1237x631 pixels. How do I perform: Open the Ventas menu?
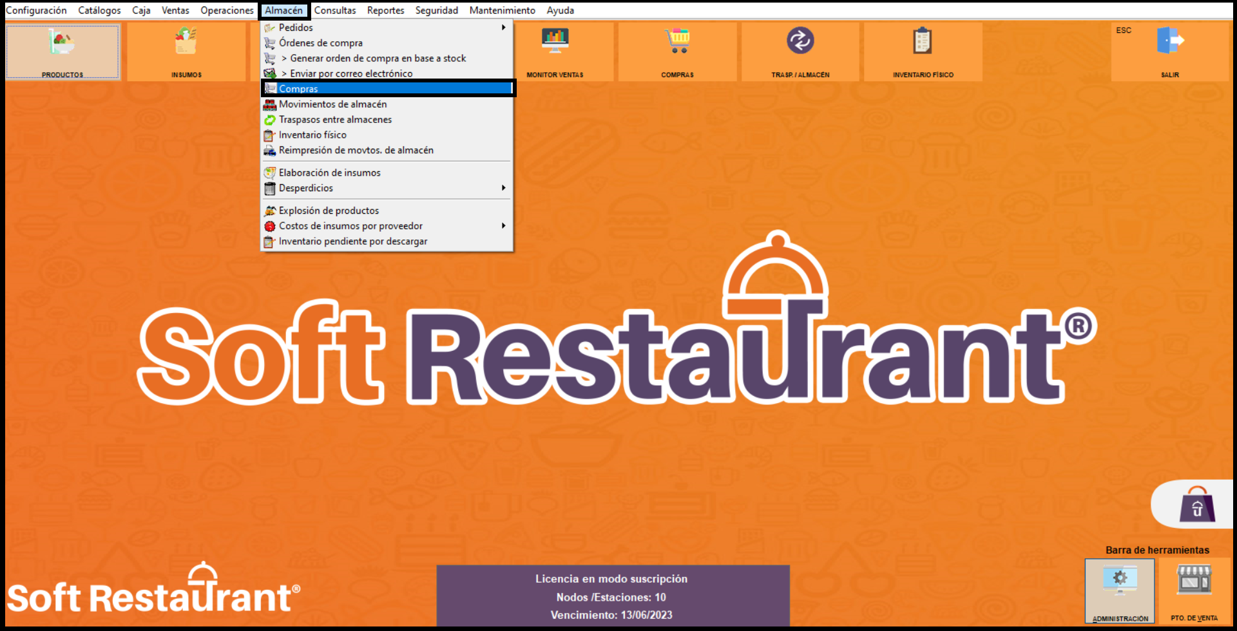pyautogui.click(x=175, y=10)
